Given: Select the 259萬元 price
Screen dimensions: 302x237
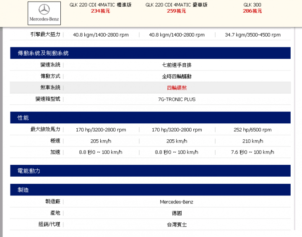Looking at the screenshot, I should point(177,11).
